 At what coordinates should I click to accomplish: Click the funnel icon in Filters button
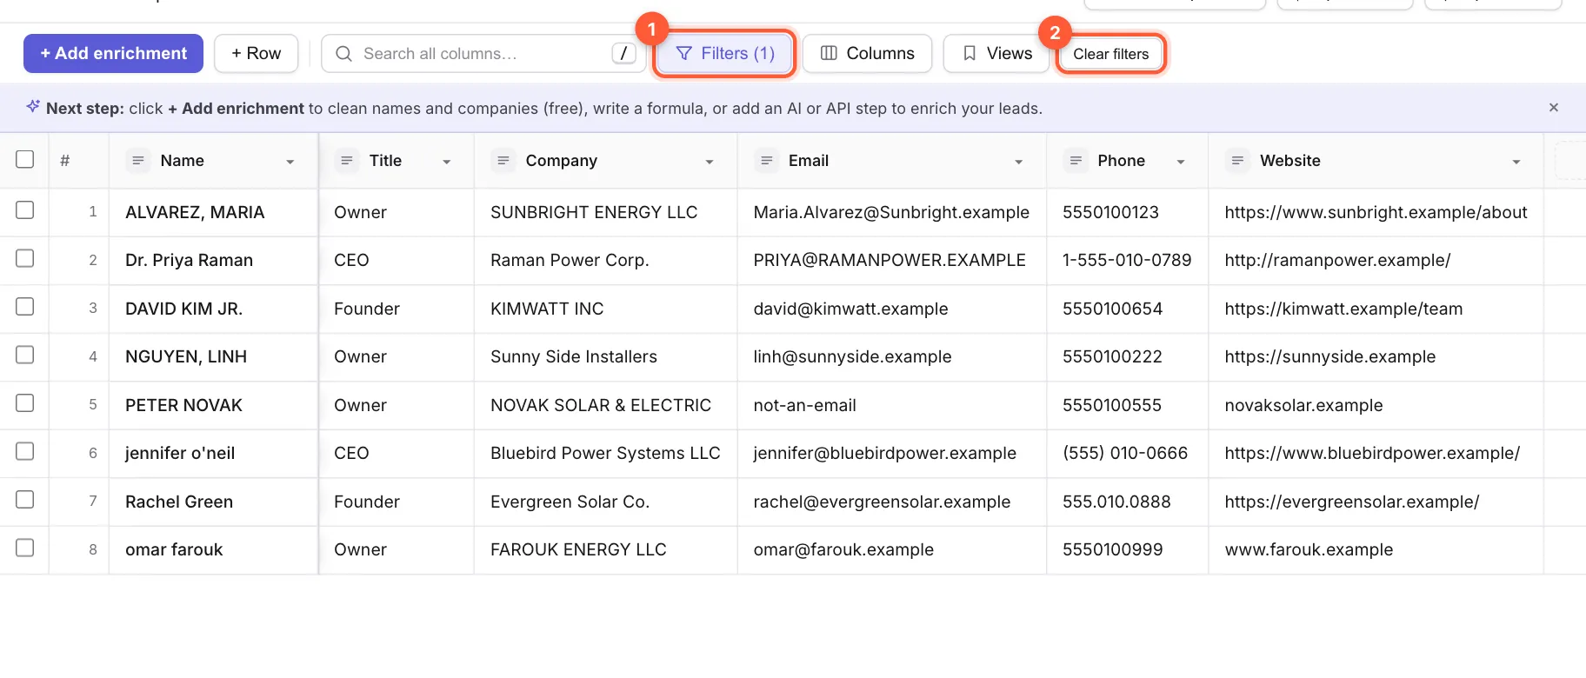tap(684, 54)
